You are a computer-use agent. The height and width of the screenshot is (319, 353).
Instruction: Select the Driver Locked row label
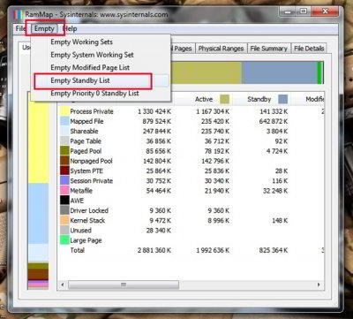coord(89,210)
